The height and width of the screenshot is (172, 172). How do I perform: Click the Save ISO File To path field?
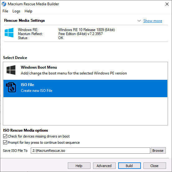click(x=90, y=151)
